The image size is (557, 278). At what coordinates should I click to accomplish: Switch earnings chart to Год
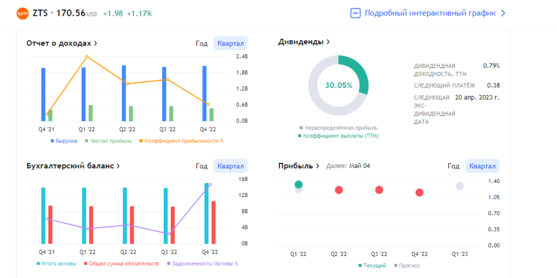point(453,166)
